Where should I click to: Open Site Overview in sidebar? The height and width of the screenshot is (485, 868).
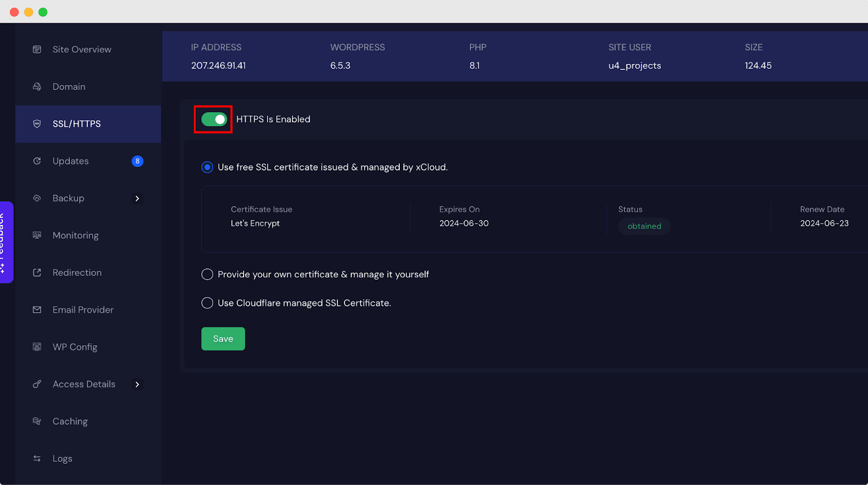[88, 49]
